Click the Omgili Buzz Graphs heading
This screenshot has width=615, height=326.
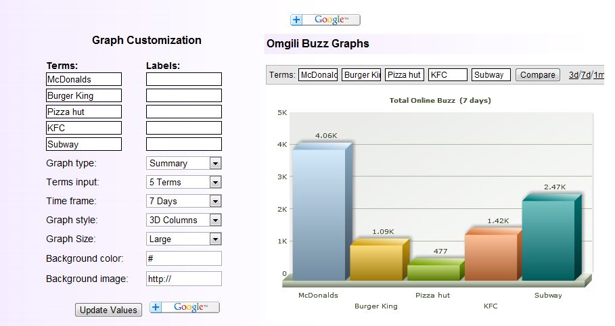[318, 43]
